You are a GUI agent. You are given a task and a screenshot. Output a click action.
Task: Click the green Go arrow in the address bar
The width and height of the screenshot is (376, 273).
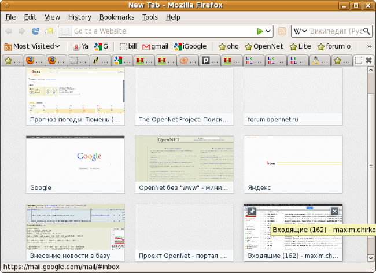(260, 31)
